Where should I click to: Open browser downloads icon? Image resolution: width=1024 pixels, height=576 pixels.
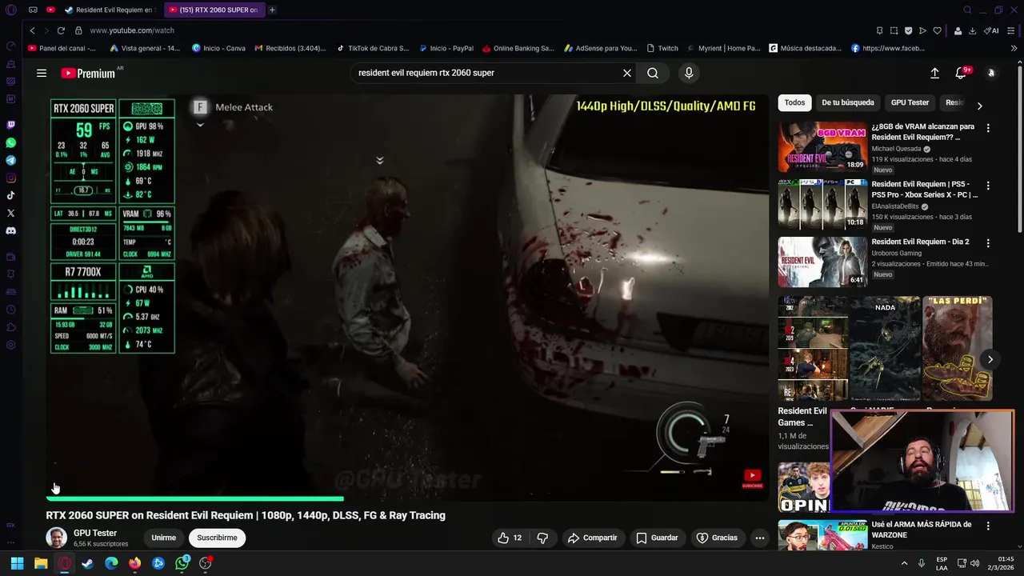(x=972, y=30)
